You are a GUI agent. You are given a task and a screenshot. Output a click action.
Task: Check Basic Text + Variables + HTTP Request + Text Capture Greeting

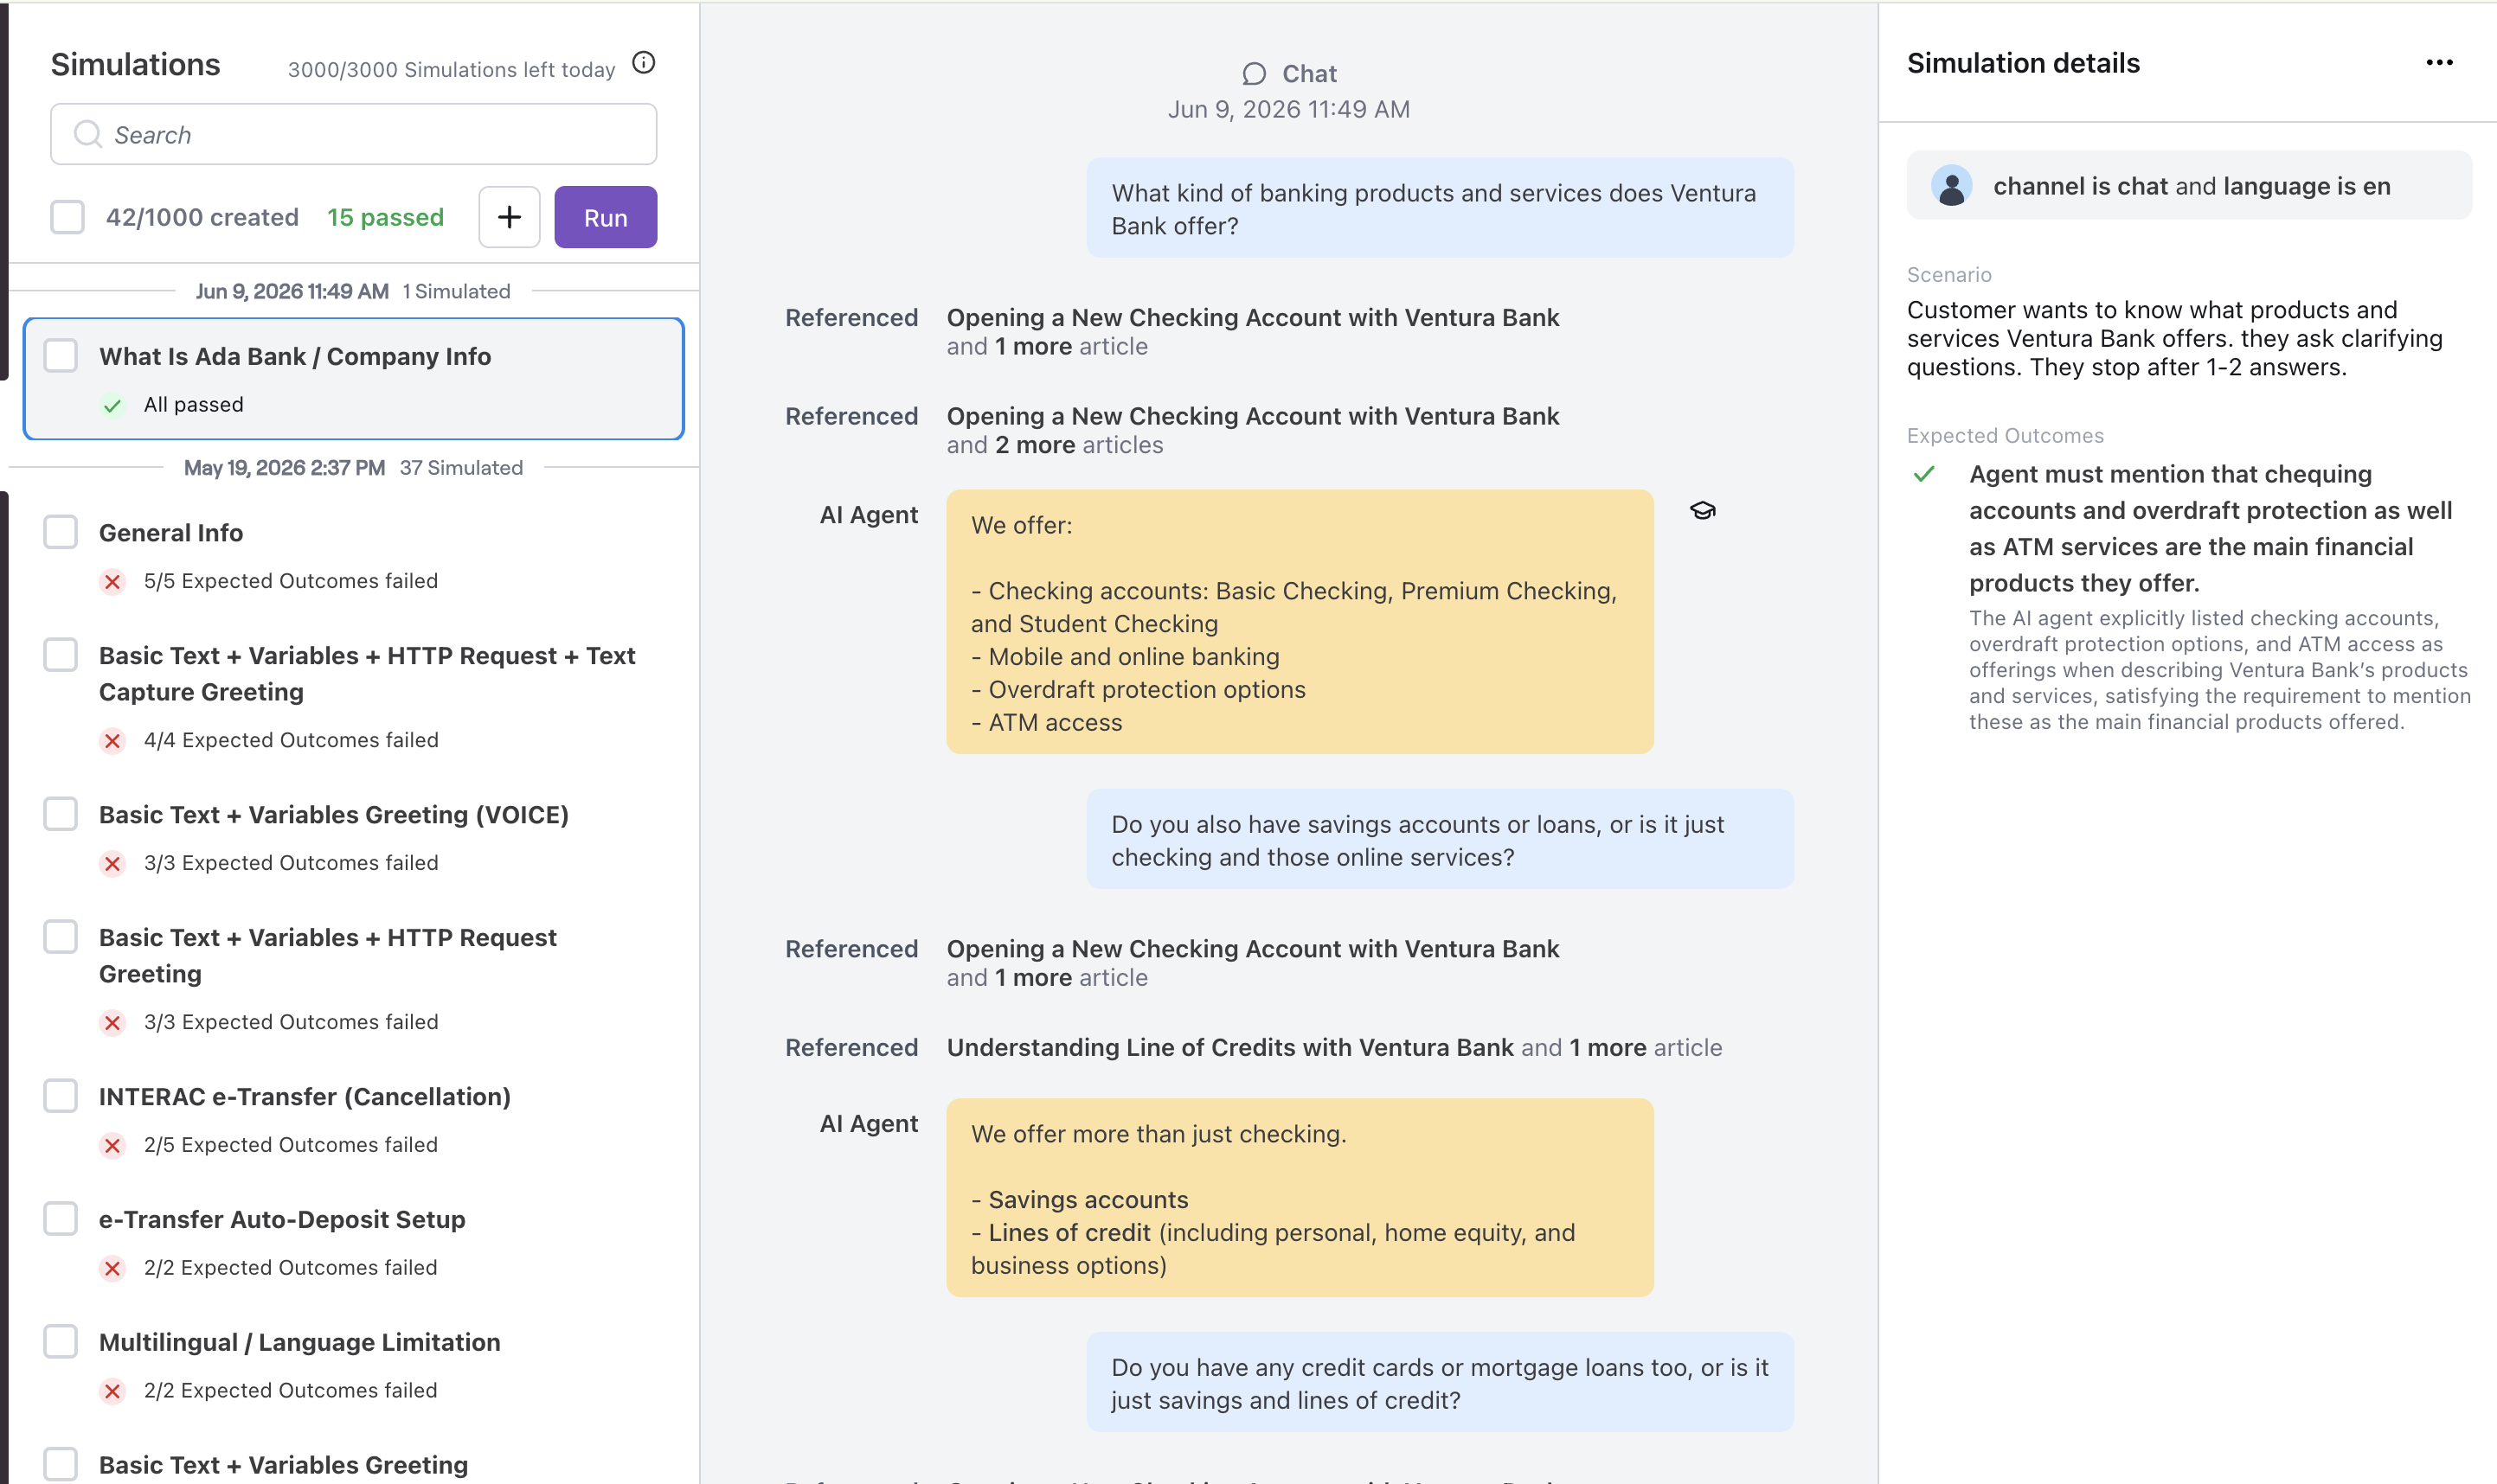tap(60, 655)
